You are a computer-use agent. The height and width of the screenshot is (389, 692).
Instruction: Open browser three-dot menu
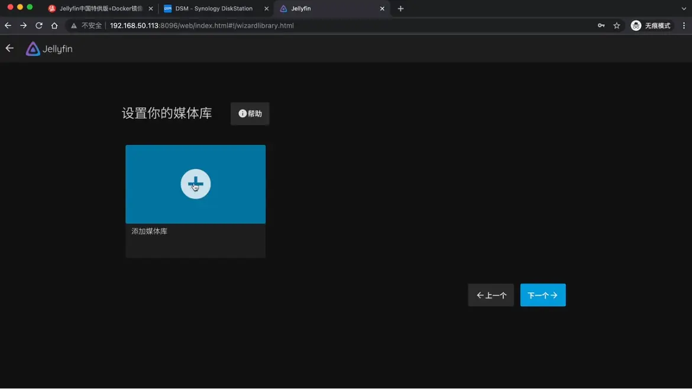click(684, 25)
